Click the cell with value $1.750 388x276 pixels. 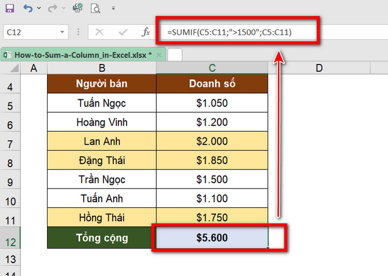(212, 218)
